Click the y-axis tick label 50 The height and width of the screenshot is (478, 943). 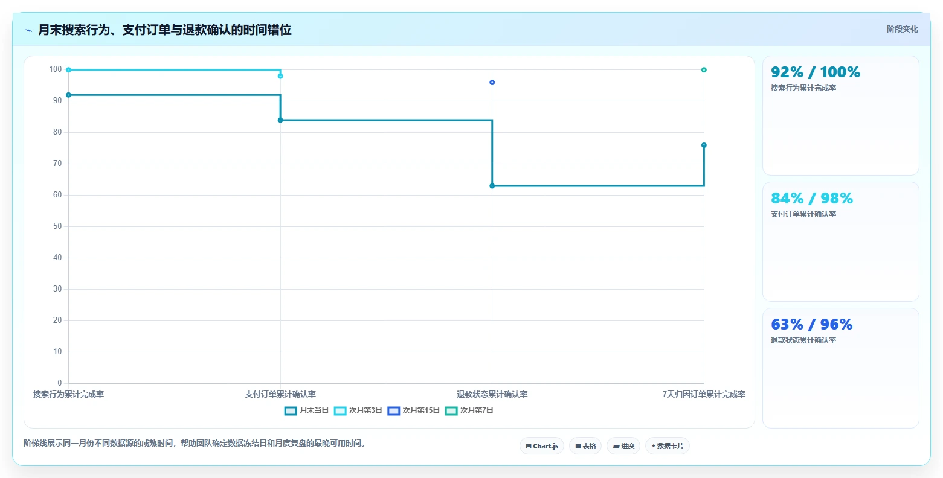57,226
